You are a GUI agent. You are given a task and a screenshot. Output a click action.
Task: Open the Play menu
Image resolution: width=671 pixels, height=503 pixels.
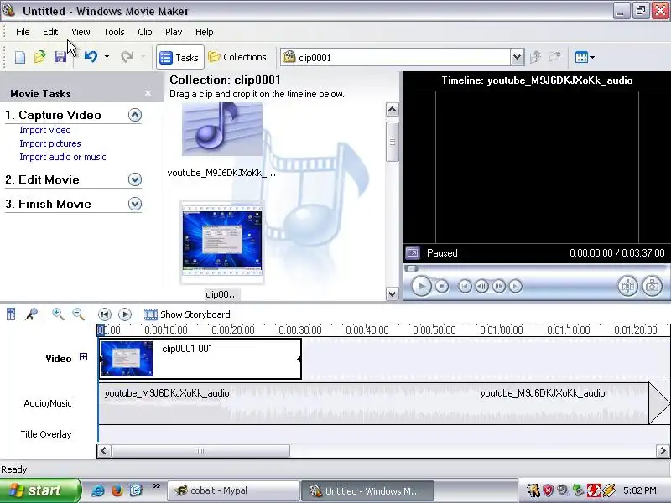(x=174, y=32)
